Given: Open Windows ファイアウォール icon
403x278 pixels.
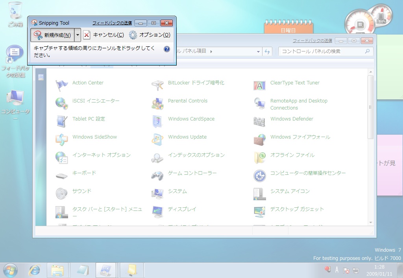Looking at the screenshot, I should click(259, 139).
